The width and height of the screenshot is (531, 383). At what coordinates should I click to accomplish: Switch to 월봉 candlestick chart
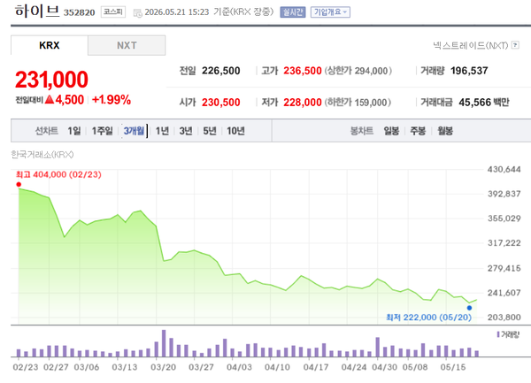click(x=445, y=131)
